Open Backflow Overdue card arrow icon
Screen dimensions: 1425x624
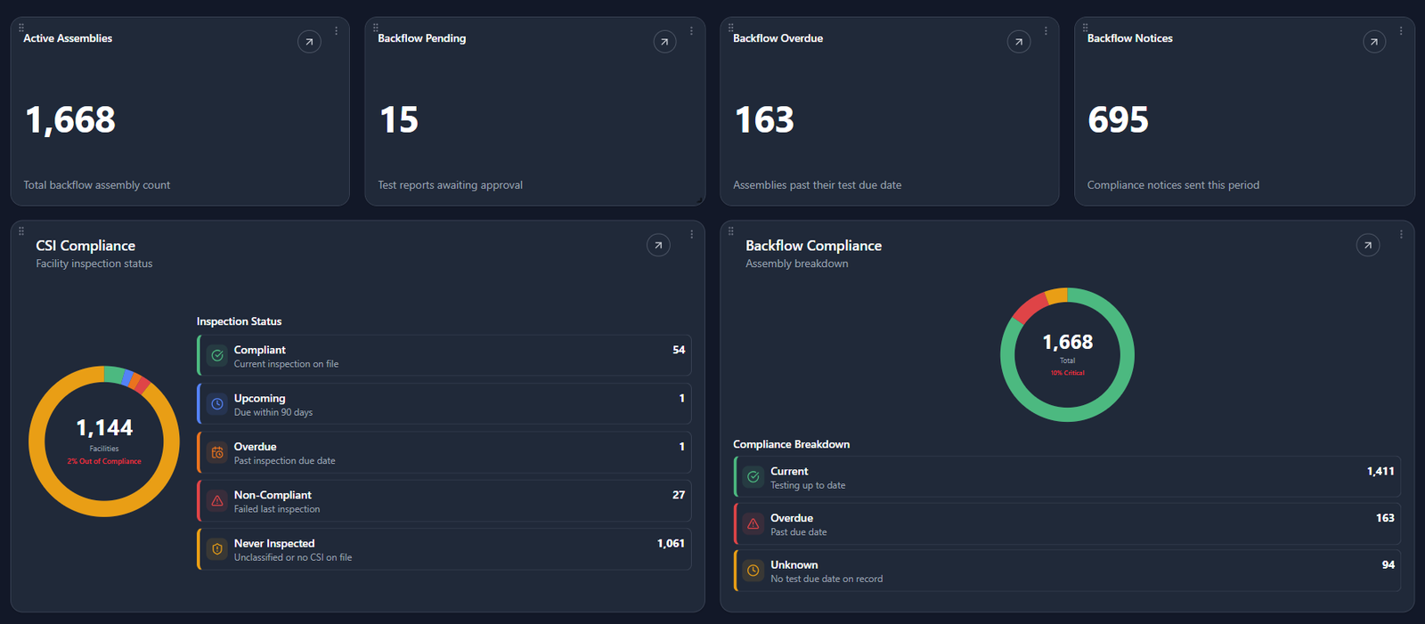click(x=1019, y=42)
